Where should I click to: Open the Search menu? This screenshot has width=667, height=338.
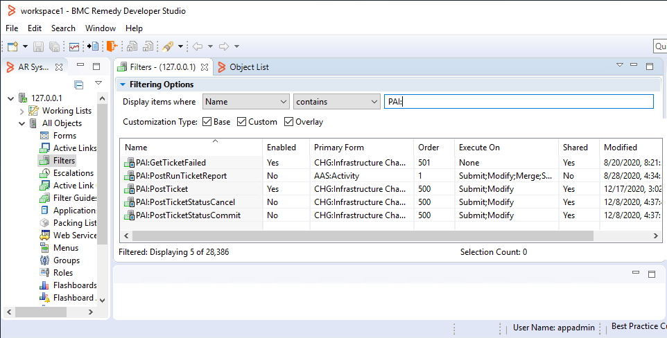(63, 28)
